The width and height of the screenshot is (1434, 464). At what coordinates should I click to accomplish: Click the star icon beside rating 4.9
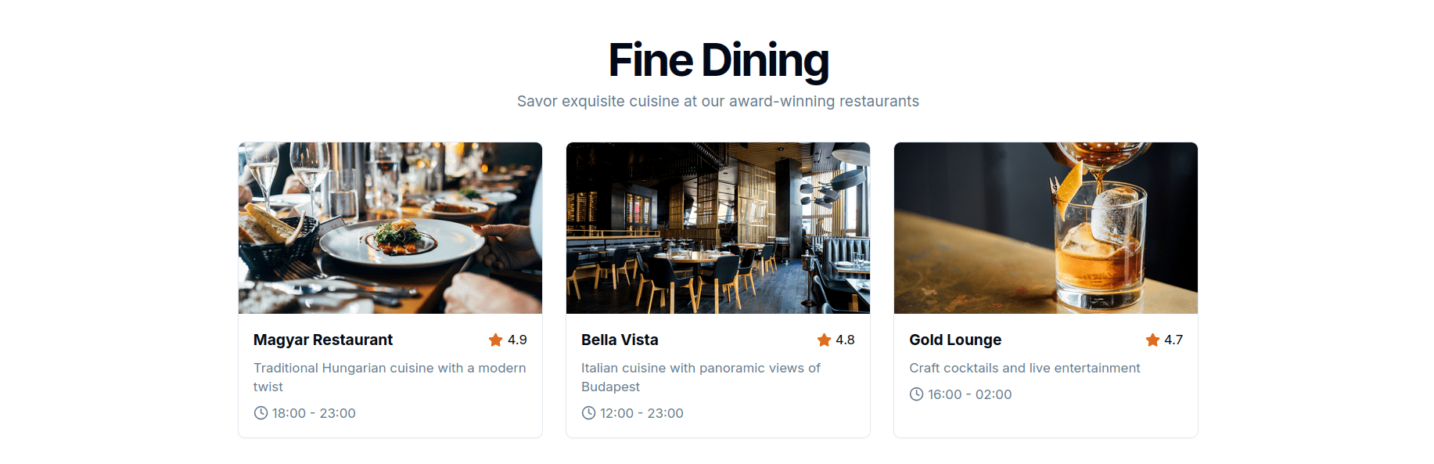(495, 340)
